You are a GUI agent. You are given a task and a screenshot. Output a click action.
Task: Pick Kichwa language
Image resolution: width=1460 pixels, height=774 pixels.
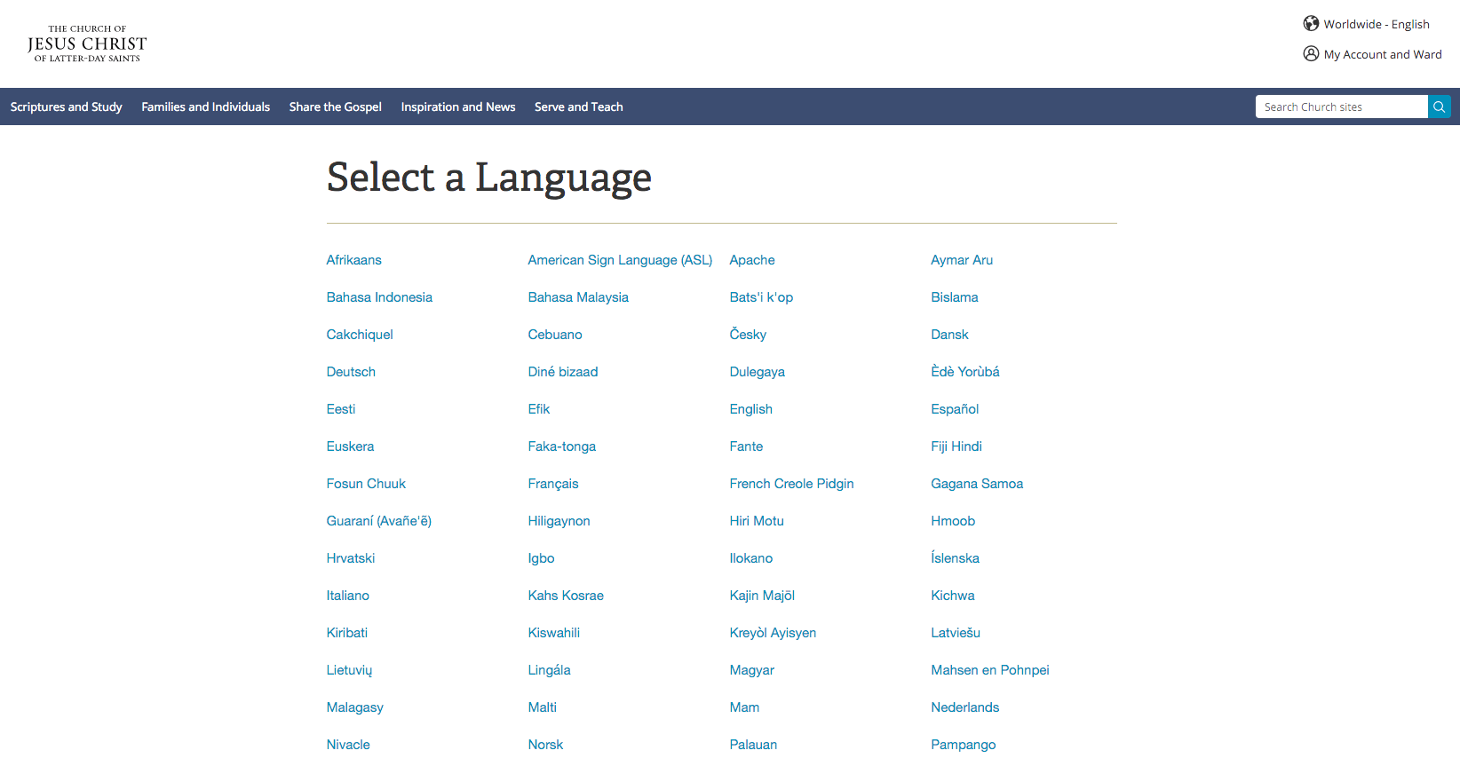click(953, 596)
